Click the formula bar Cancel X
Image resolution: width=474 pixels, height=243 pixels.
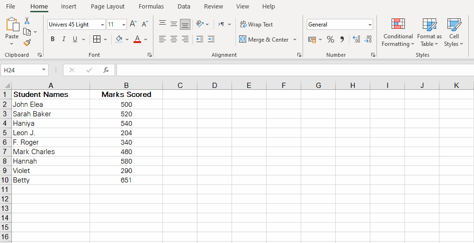72,70
